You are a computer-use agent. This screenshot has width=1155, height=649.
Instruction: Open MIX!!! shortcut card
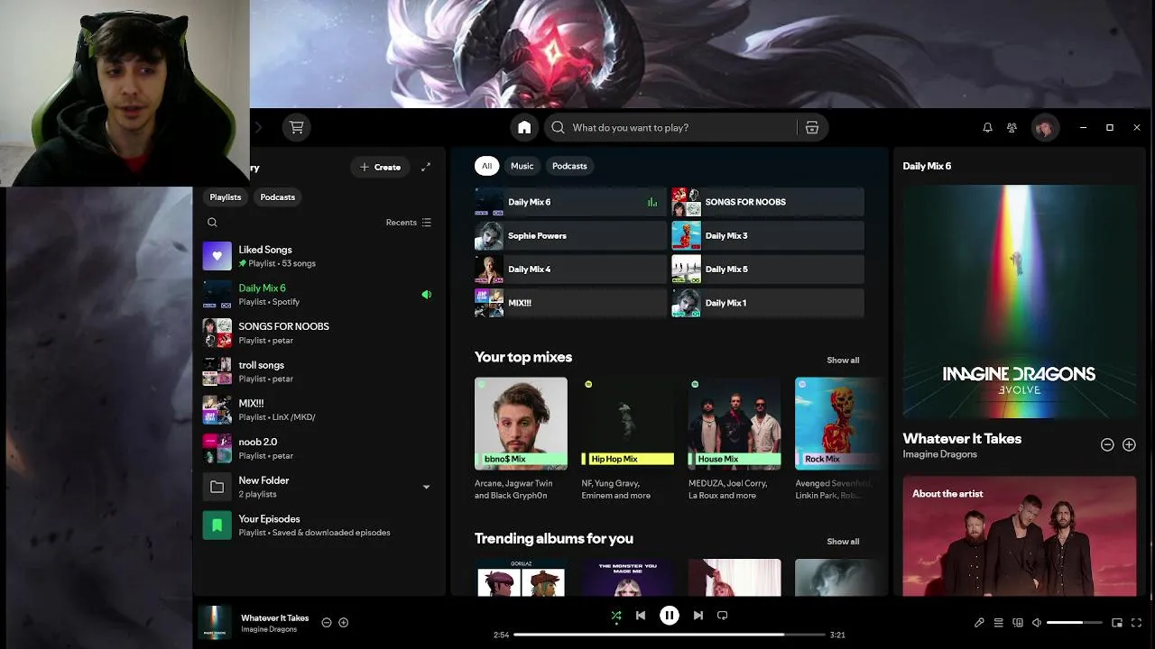point(570,303)
